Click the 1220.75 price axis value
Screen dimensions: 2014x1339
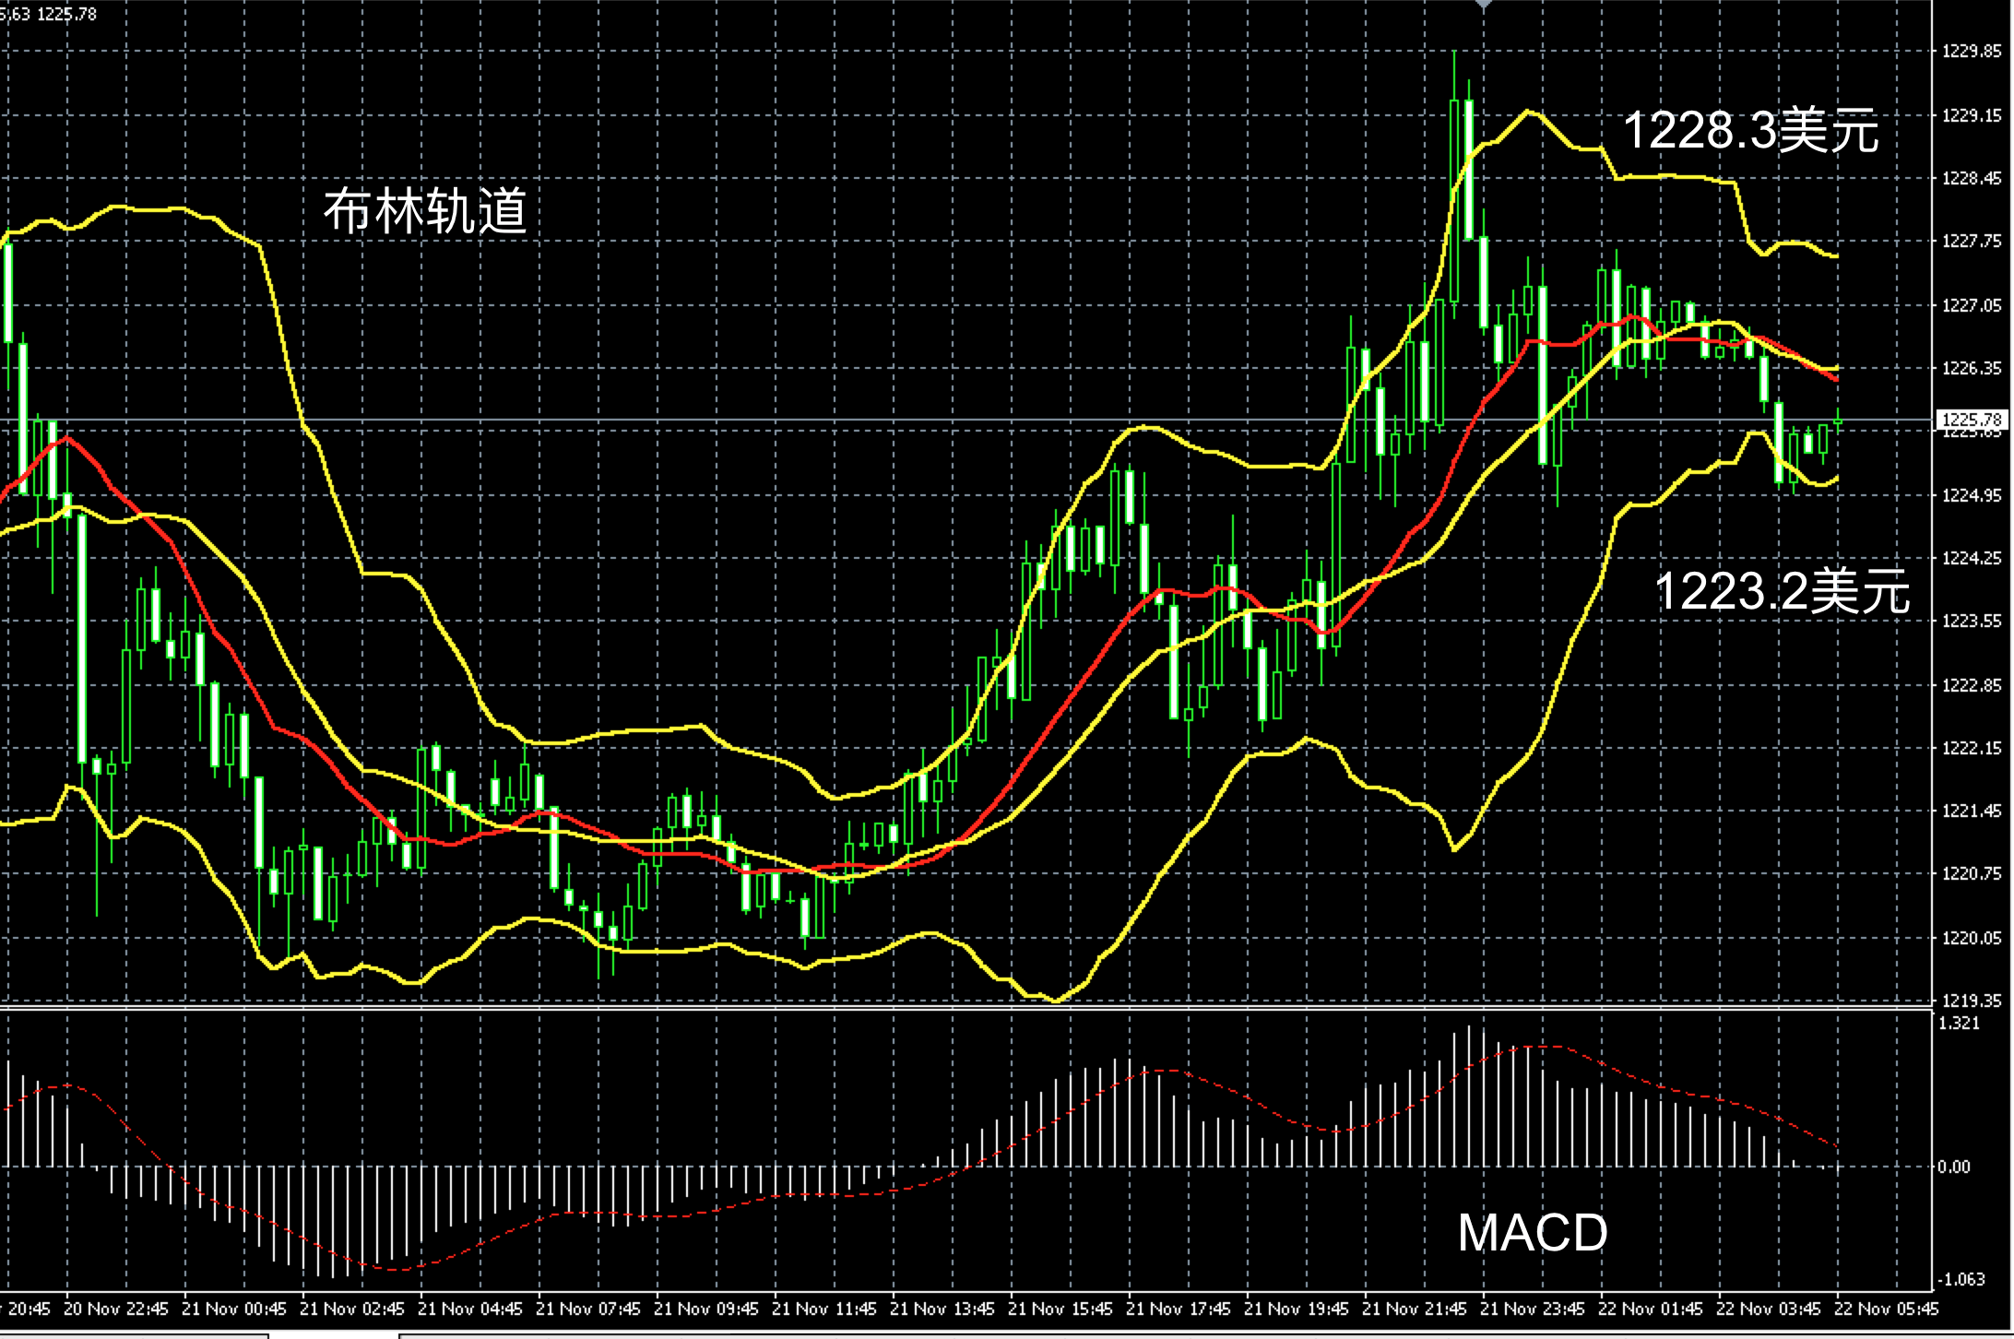coord(1972,873)
